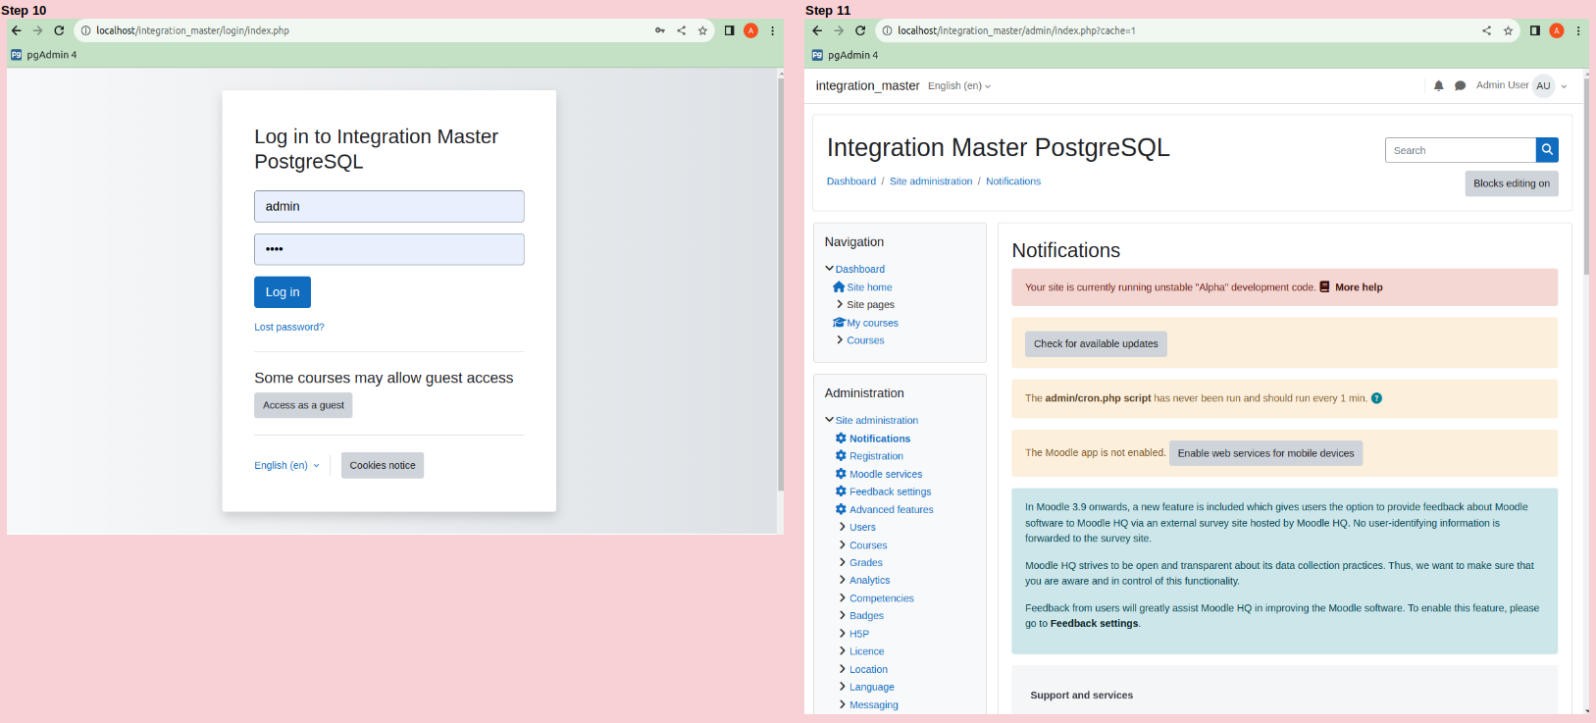Click the magnifier search button

pos(1547,149)
